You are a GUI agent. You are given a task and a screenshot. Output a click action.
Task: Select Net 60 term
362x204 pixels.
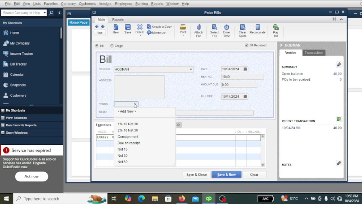[122, 162]
